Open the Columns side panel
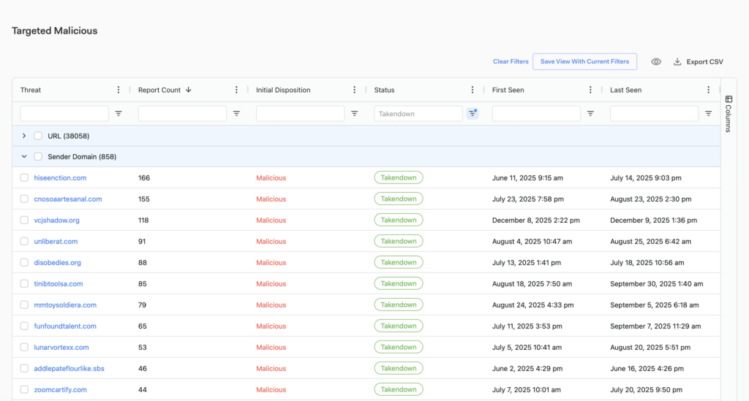The image size is (749, 401). tap(729, 113)
